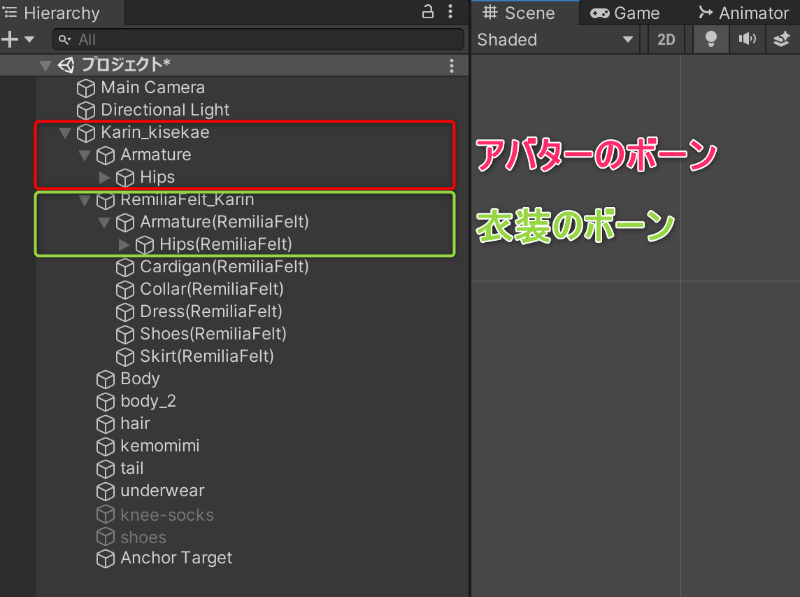This screenshot has width=800, height=597.
Task: Select the Body mesh object
Action: point(140,379)
